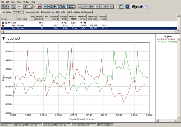Click the Add pair connector icon
The height and width of the screenshot is (127, 181).
[x=46, y=7]
